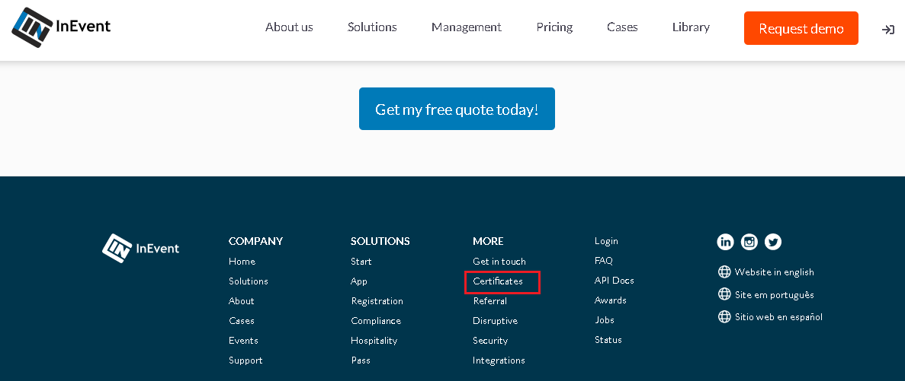Open the Get in touch link
This screenshot has width=905, height=381.
(499, 262)
